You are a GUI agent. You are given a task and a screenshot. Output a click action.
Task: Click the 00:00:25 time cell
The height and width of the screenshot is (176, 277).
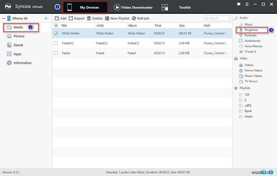pos(159,33)
